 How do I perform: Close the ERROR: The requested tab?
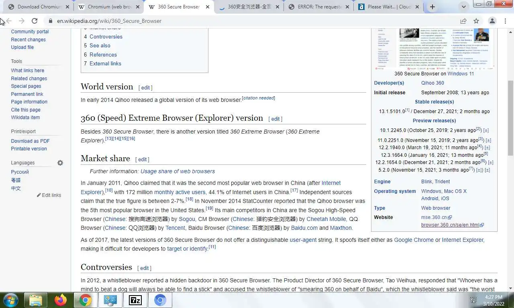[347, 7]
